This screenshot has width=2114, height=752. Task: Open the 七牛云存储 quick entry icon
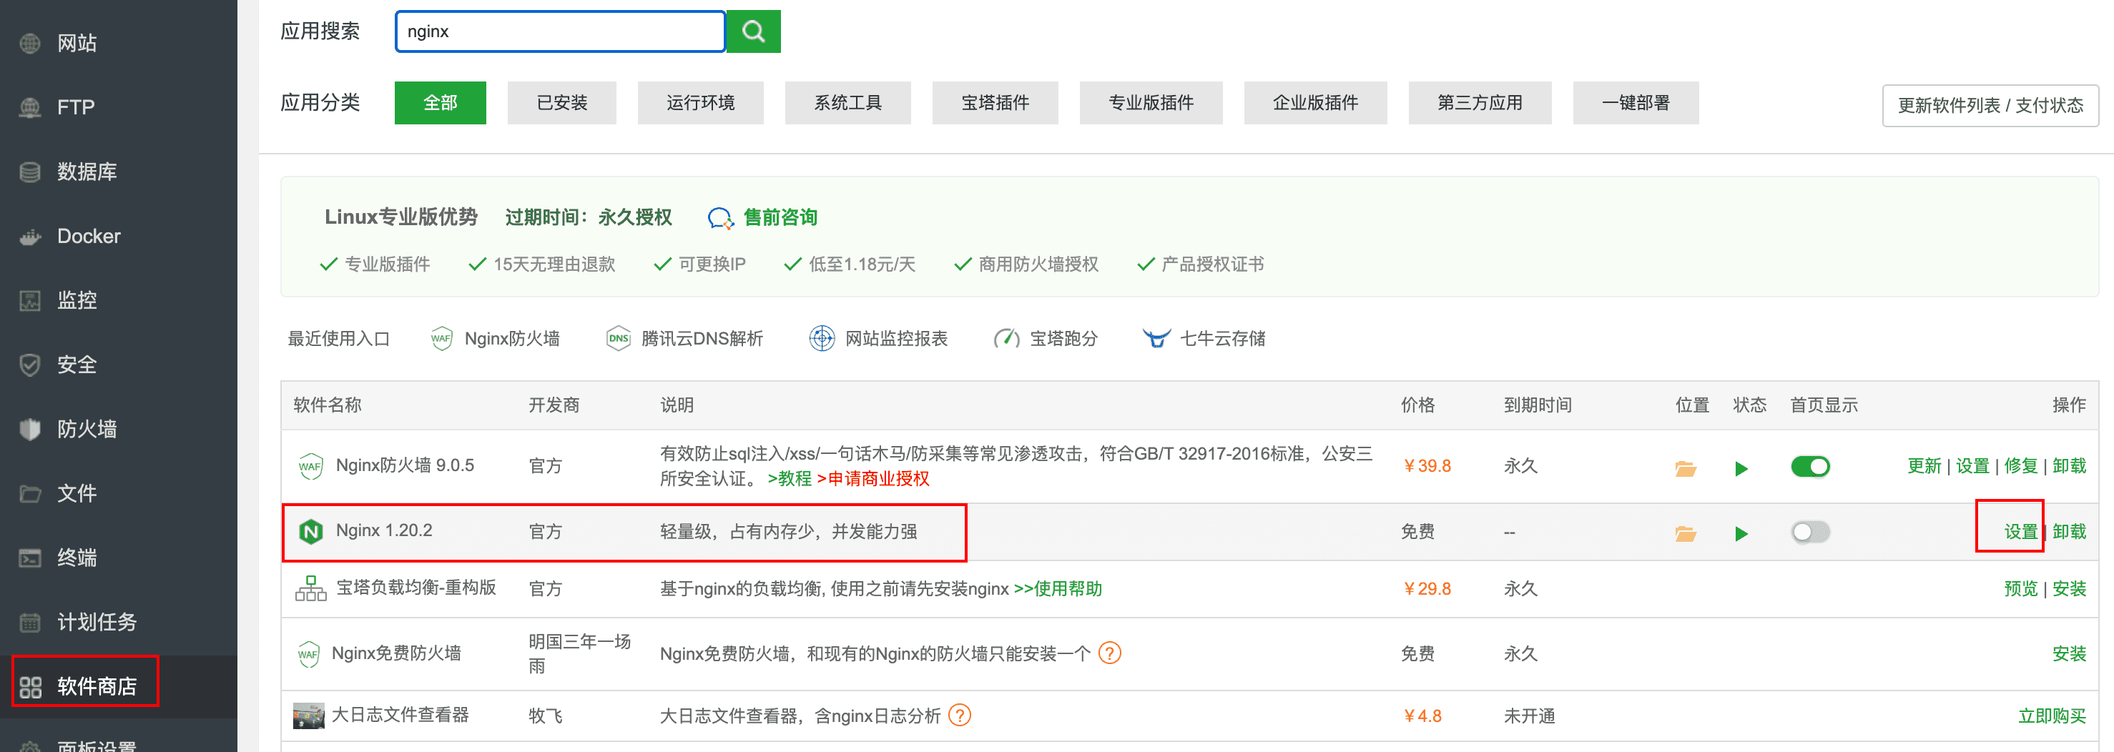[1158, 338]
